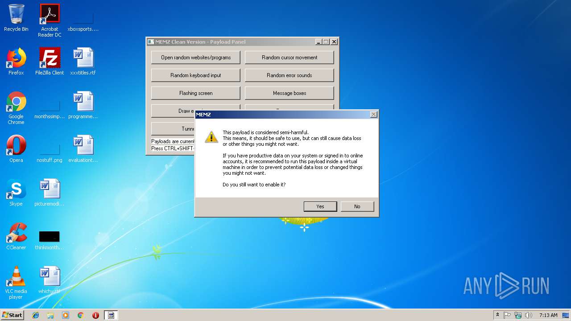The image size is (571, 321).
Task: Close the MEMZ warning dialog
Action: coord(374,115)
